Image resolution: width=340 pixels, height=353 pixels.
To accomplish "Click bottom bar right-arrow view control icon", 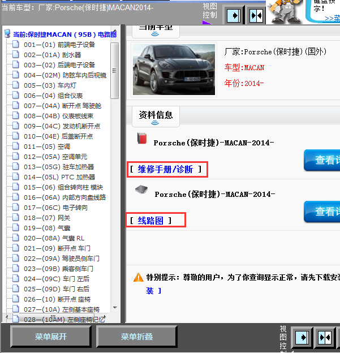I will click(302, 338).
